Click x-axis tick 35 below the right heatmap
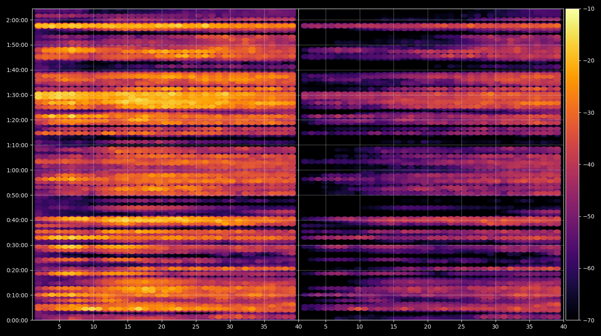The image size is (601, 336). (529, 327)
